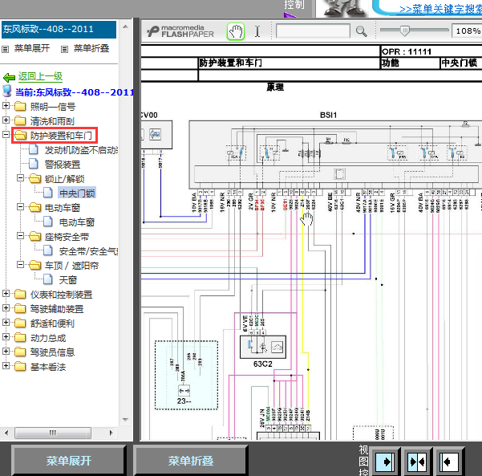Click the view control inward-arrows button
This screenshot has width=482, height=476.
(x=418, y=462)
